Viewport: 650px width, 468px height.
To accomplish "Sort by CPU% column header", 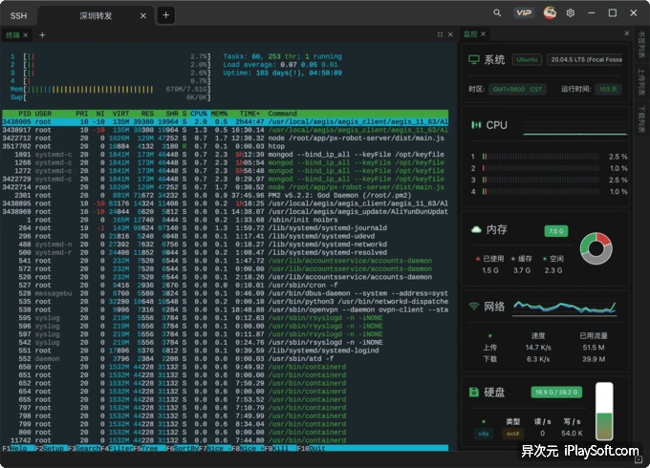I will click(x=199, y=114).
